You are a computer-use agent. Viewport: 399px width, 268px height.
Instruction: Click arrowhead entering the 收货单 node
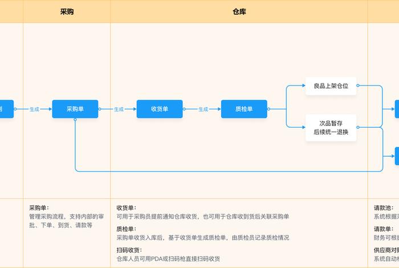click(134, 109)
